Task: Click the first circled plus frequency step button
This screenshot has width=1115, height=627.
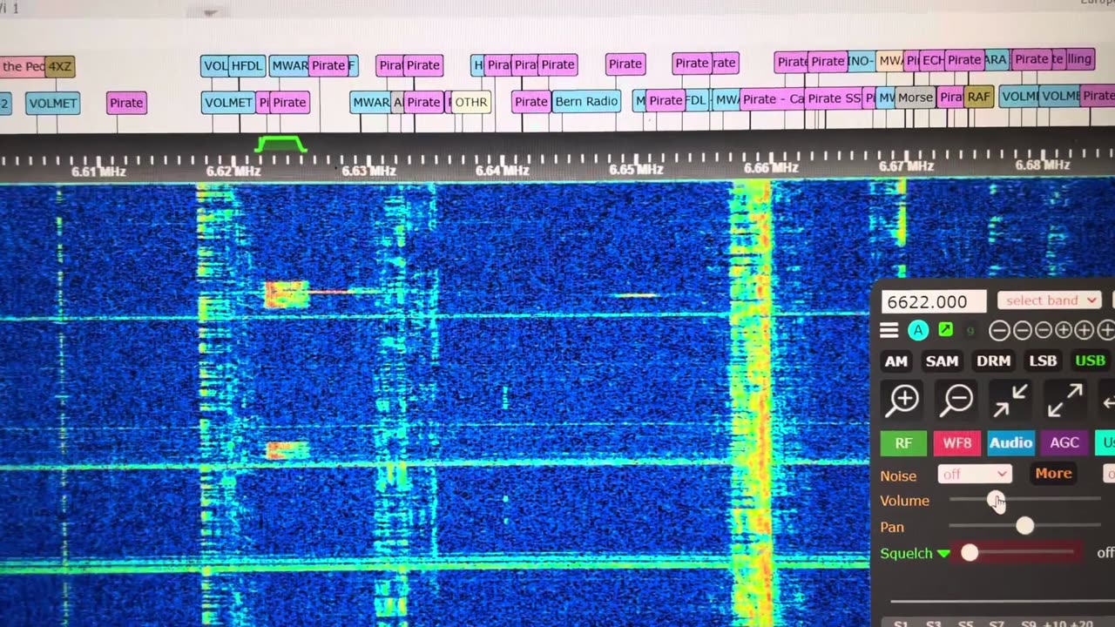Action: (1064, 330)
